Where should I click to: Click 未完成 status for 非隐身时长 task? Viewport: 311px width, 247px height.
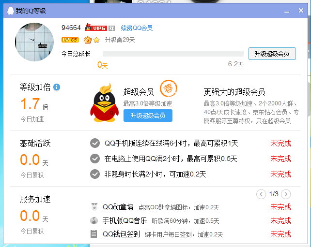point(280,174)
